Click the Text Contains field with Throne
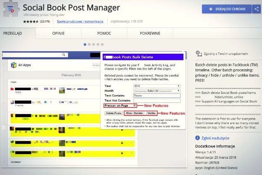The image size is (262, 175). click(157, 95)
